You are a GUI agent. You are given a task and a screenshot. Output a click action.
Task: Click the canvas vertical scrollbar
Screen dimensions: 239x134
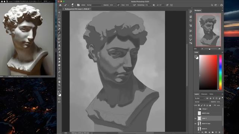pyautogui.click(x=187, y=66)
